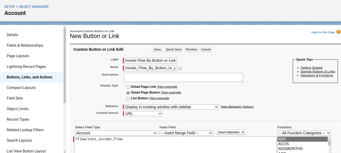Choose the List Button radio option
This screenshot has width=341, height=153.
tap(128, 99)
